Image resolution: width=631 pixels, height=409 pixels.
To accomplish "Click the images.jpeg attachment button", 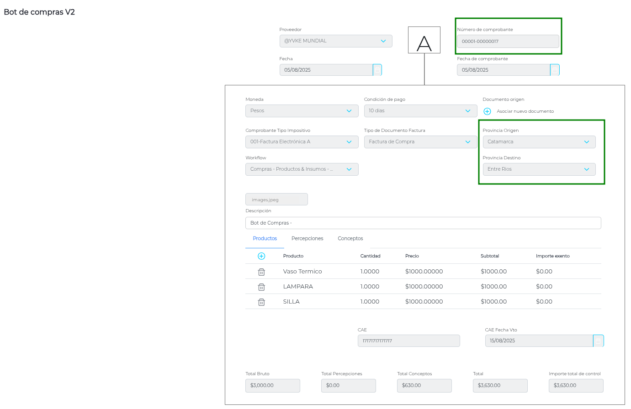I will [276, 199].
